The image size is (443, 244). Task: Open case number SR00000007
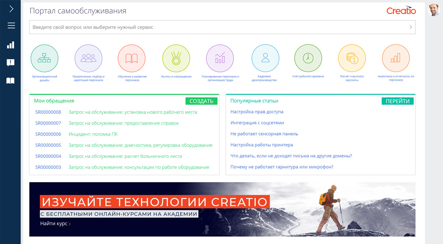pyautogui.click(x=48, y=123)
